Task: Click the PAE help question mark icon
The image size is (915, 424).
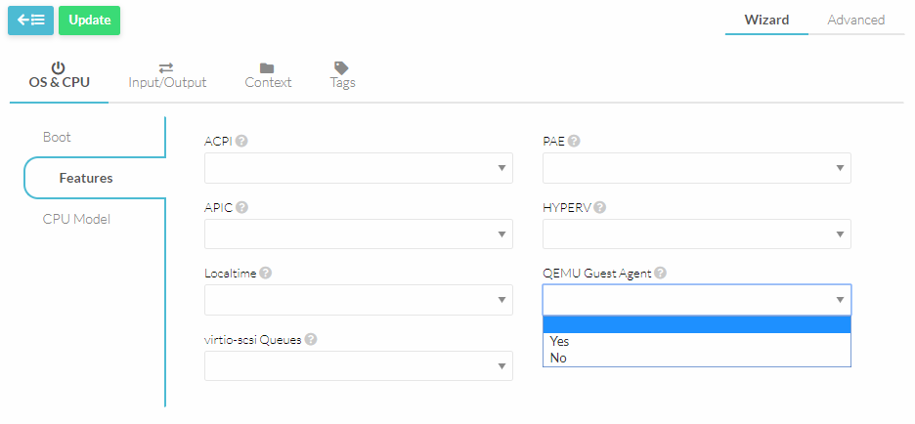Action: tap(574, 141)
